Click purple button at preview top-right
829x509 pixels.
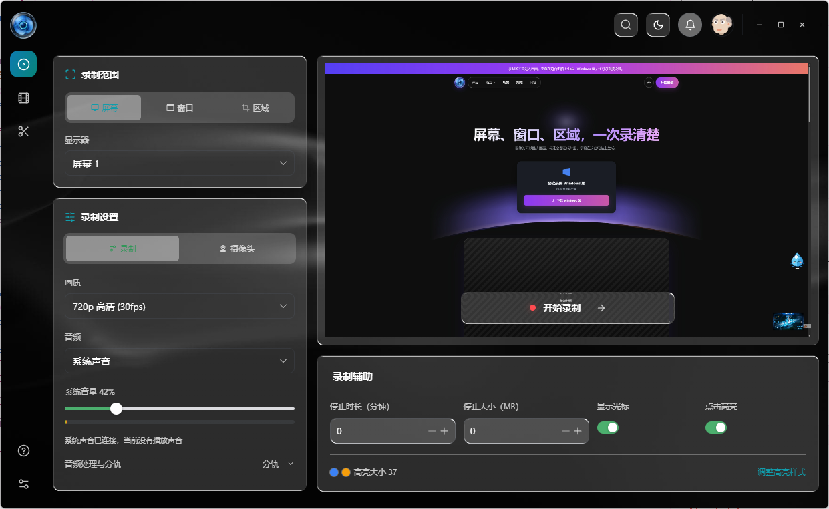[x=667, y=82]
